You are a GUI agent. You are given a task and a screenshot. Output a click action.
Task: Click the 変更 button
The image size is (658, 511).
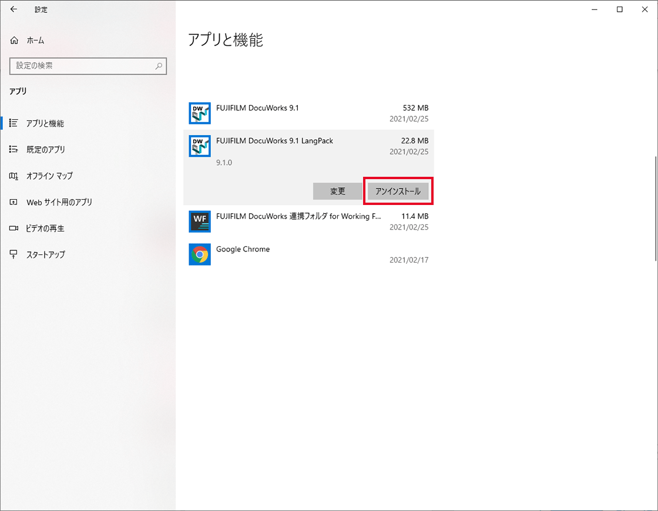click(x=337, y=191)
